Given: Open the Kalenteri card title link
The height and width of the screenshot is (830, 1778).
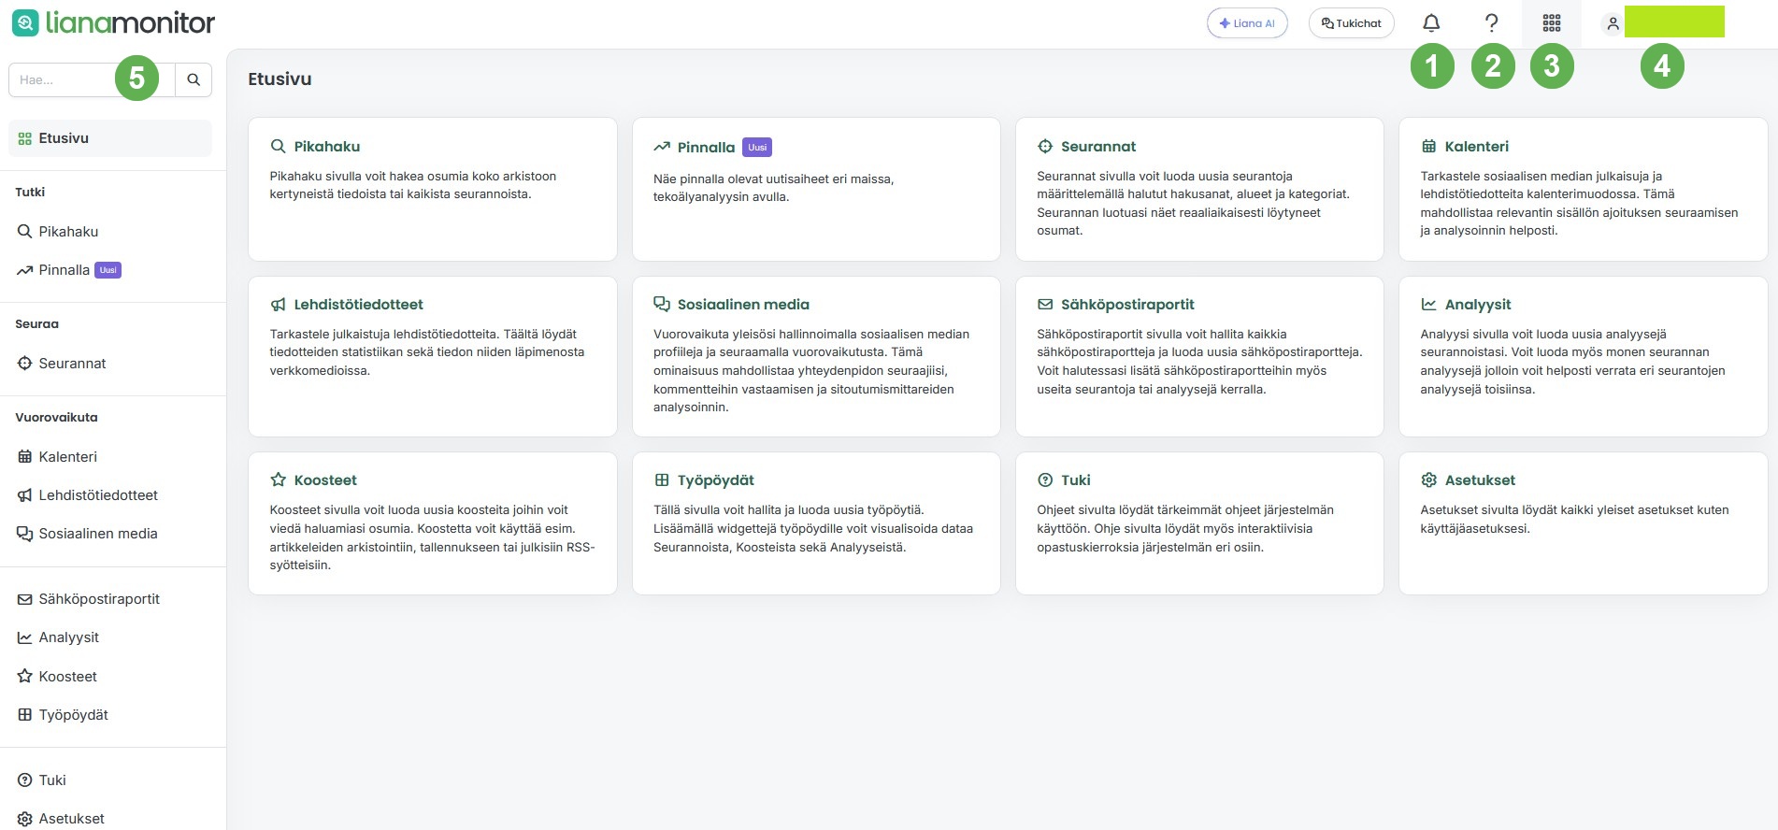Looking at the screenshot, I should click(1476, 147).
